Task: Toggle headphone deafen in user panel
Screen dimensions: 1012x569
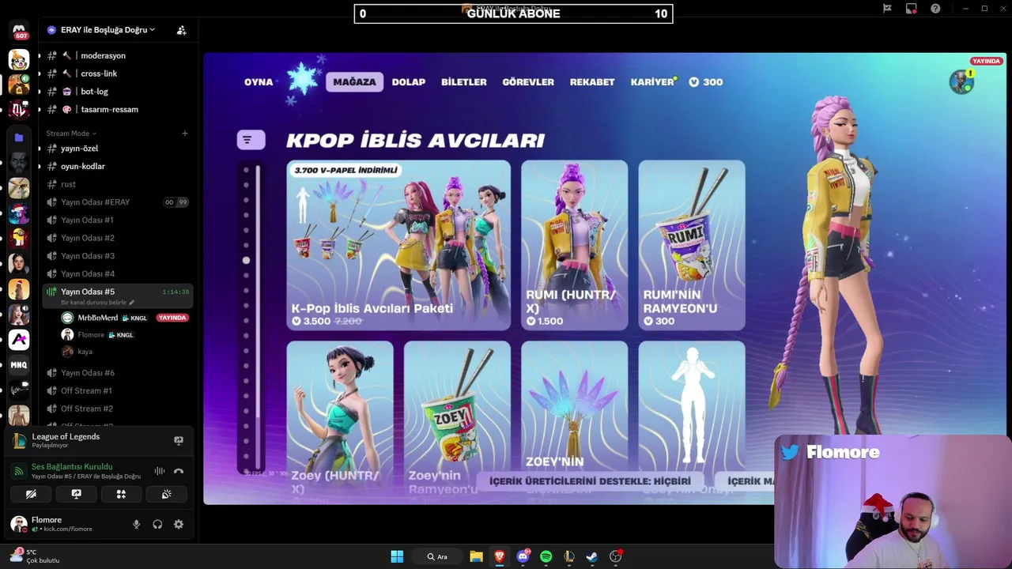Action: pyautogui.click(x=157, y=524)
